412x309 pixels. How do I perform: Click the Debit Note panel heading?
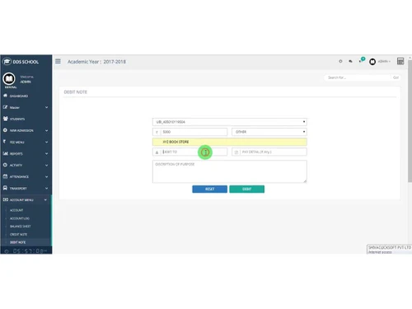point(76,92)
